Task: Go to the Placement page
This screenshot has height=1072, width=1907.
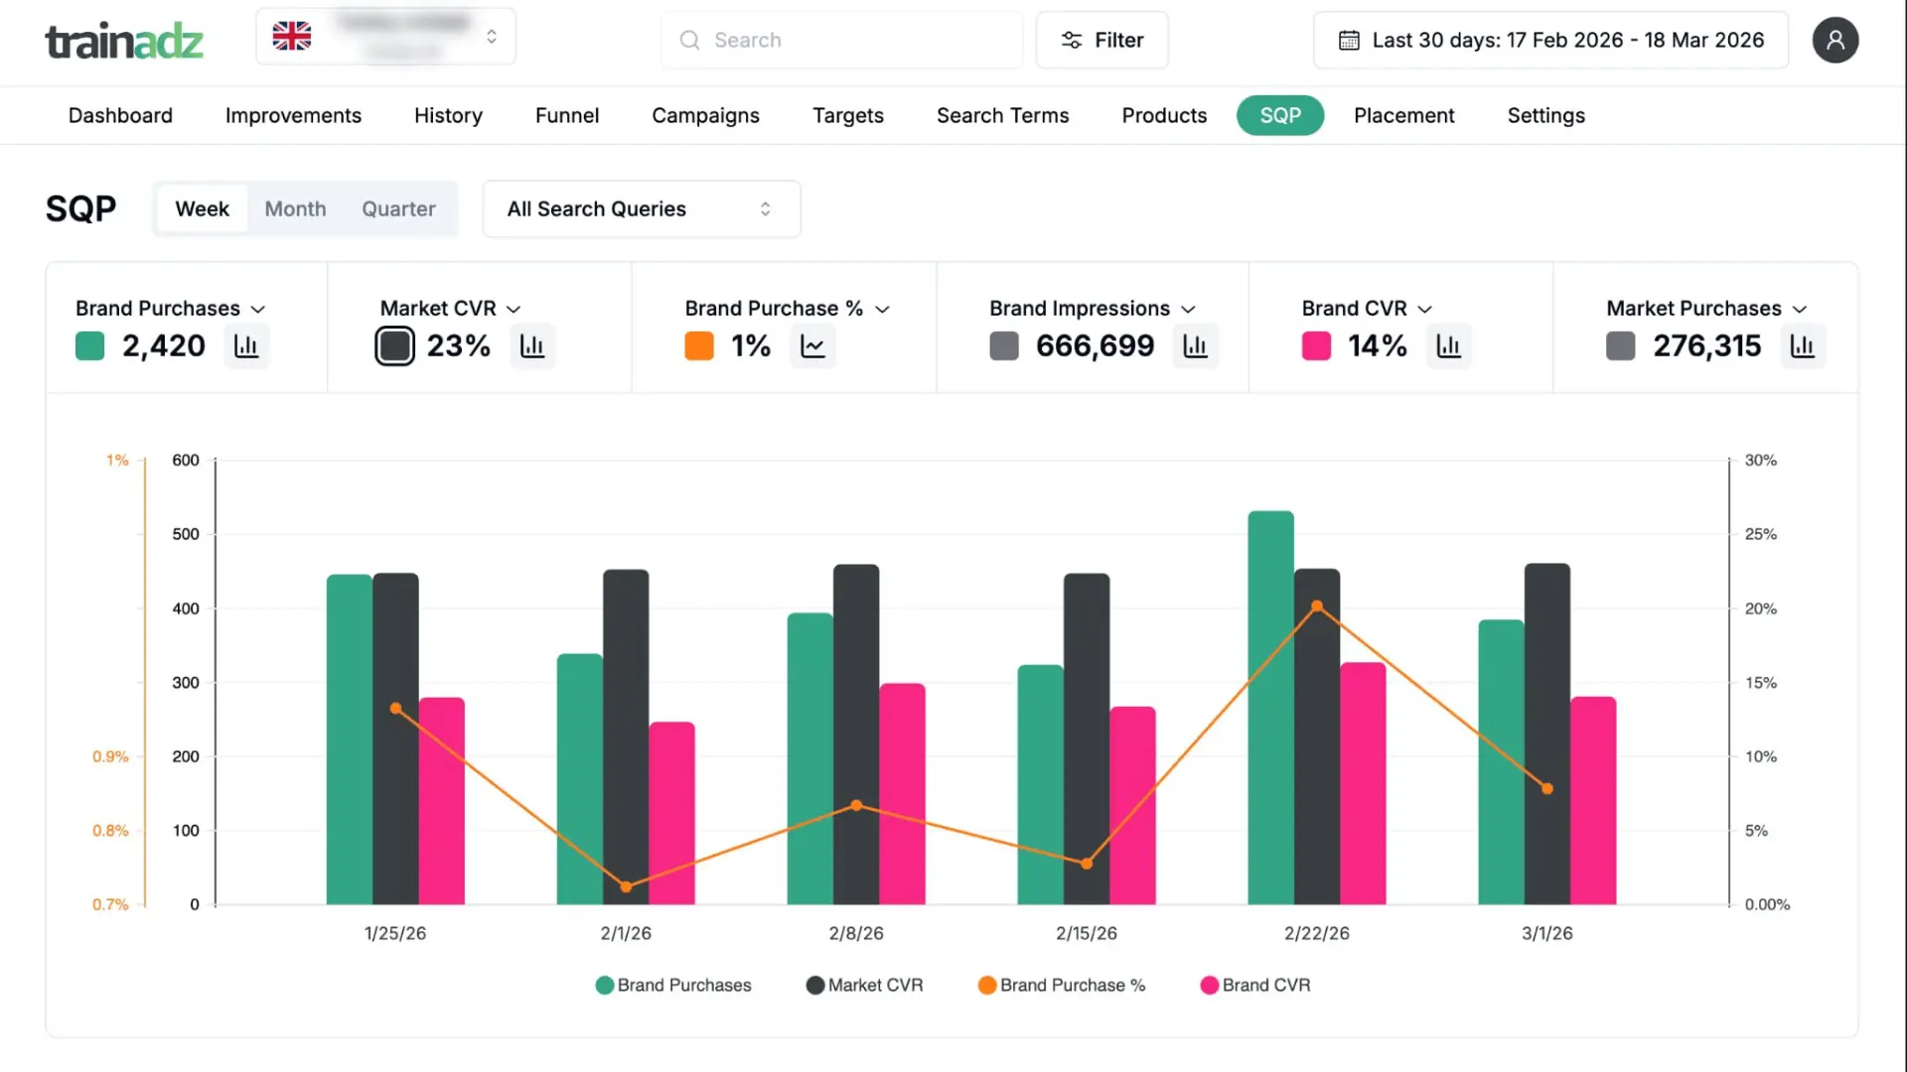Action: coord(1403,115)
